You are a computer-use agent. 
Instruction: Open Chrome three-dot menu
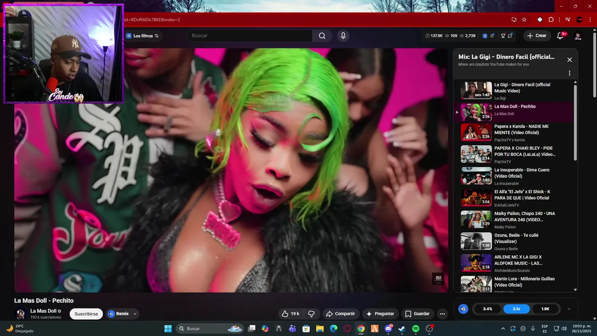click(x=590, y=20)
